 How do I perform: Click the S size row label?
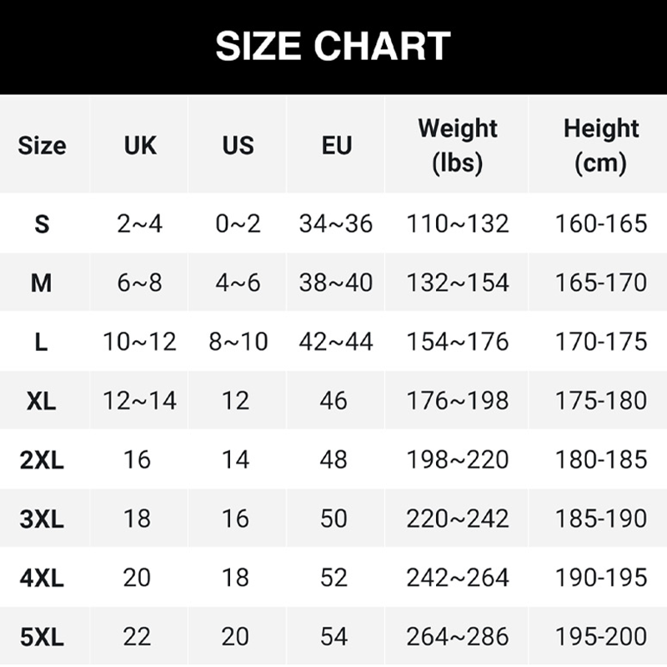[42, 223]
